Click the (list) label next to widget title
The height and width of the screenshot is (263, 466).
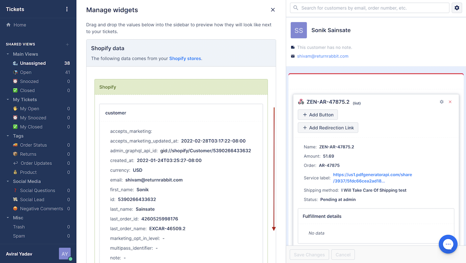coord(357,103)
